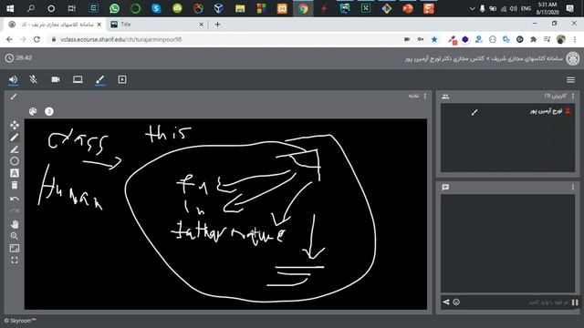This screenshot has width=584, height=328.
Task: Select the pencil drawing tool
Action: [15, 138]
